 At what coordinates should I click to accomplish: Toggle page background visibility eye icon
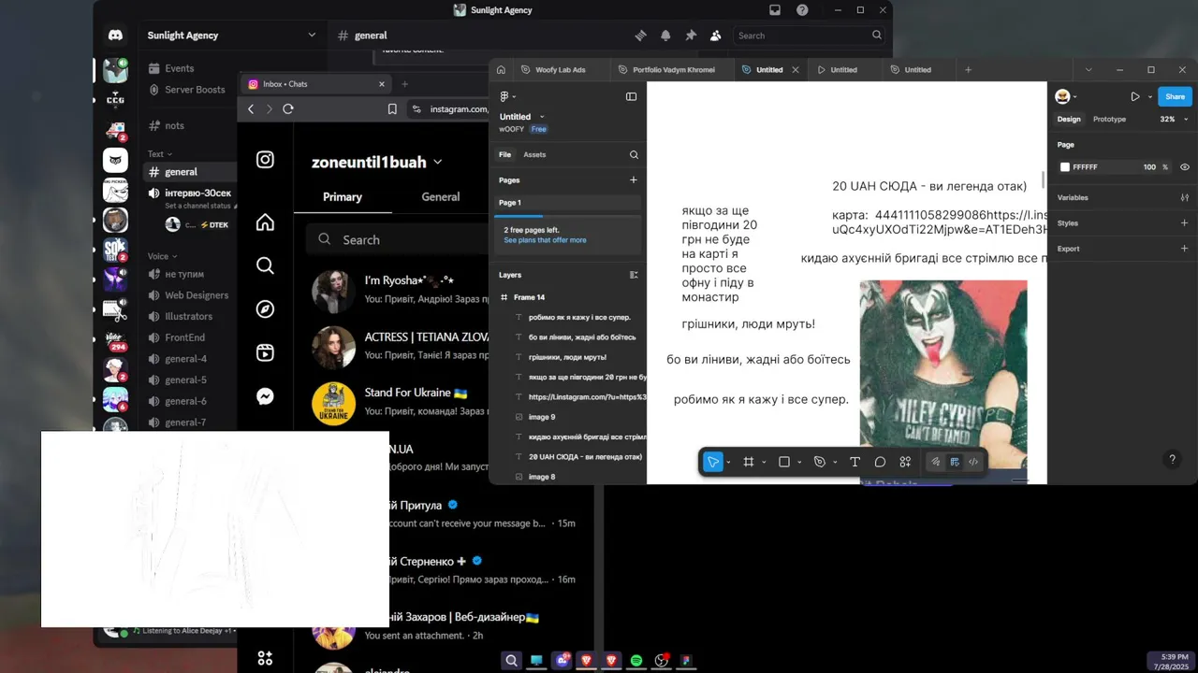pyautogui.click(x=1184, y=167)
